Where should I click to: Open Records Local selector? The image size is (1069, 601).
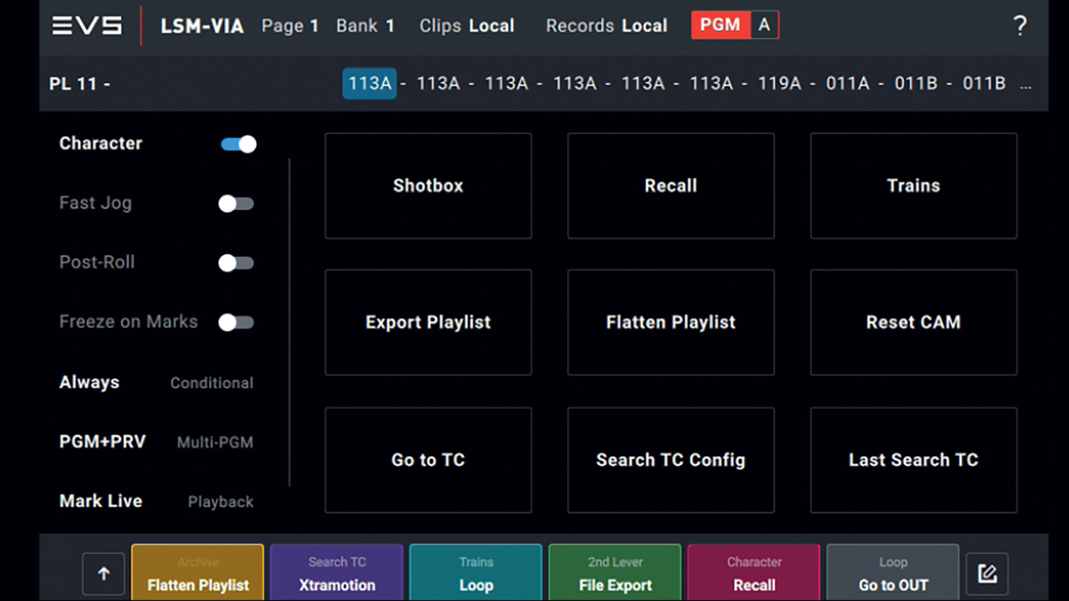click(x=606, y=26)
